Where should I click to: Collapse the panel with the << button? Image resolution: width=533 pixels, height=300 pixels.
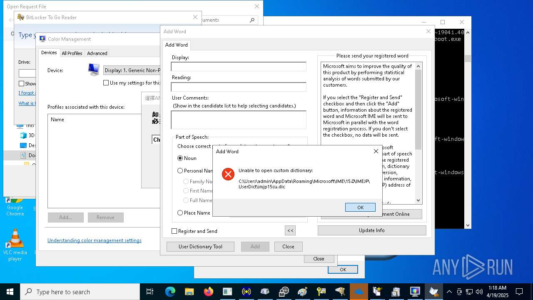click(x=290, y=230)
